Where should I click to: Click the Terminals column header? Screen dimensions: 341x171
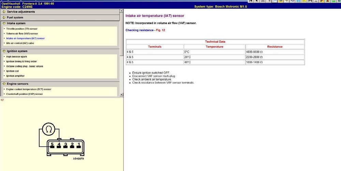155,47
